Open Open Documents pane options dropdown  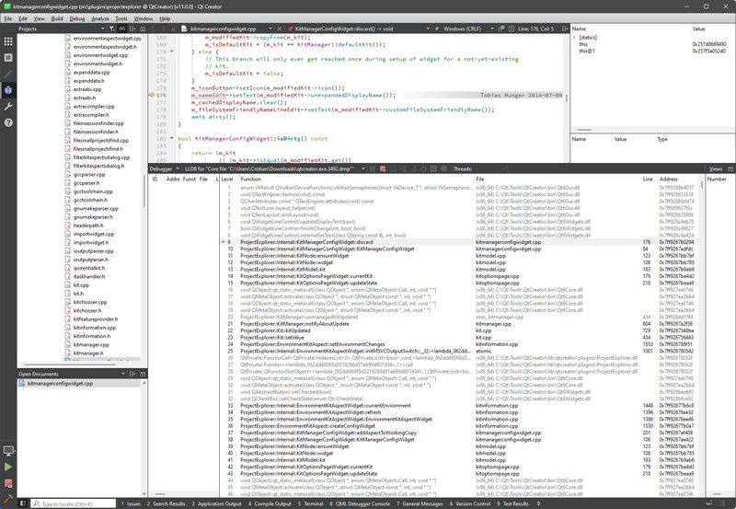[x=123, y=374]
